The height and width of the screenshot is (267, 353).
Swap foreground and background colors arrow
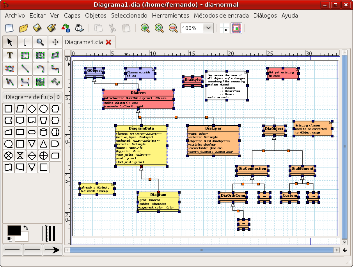pos(26,228)
